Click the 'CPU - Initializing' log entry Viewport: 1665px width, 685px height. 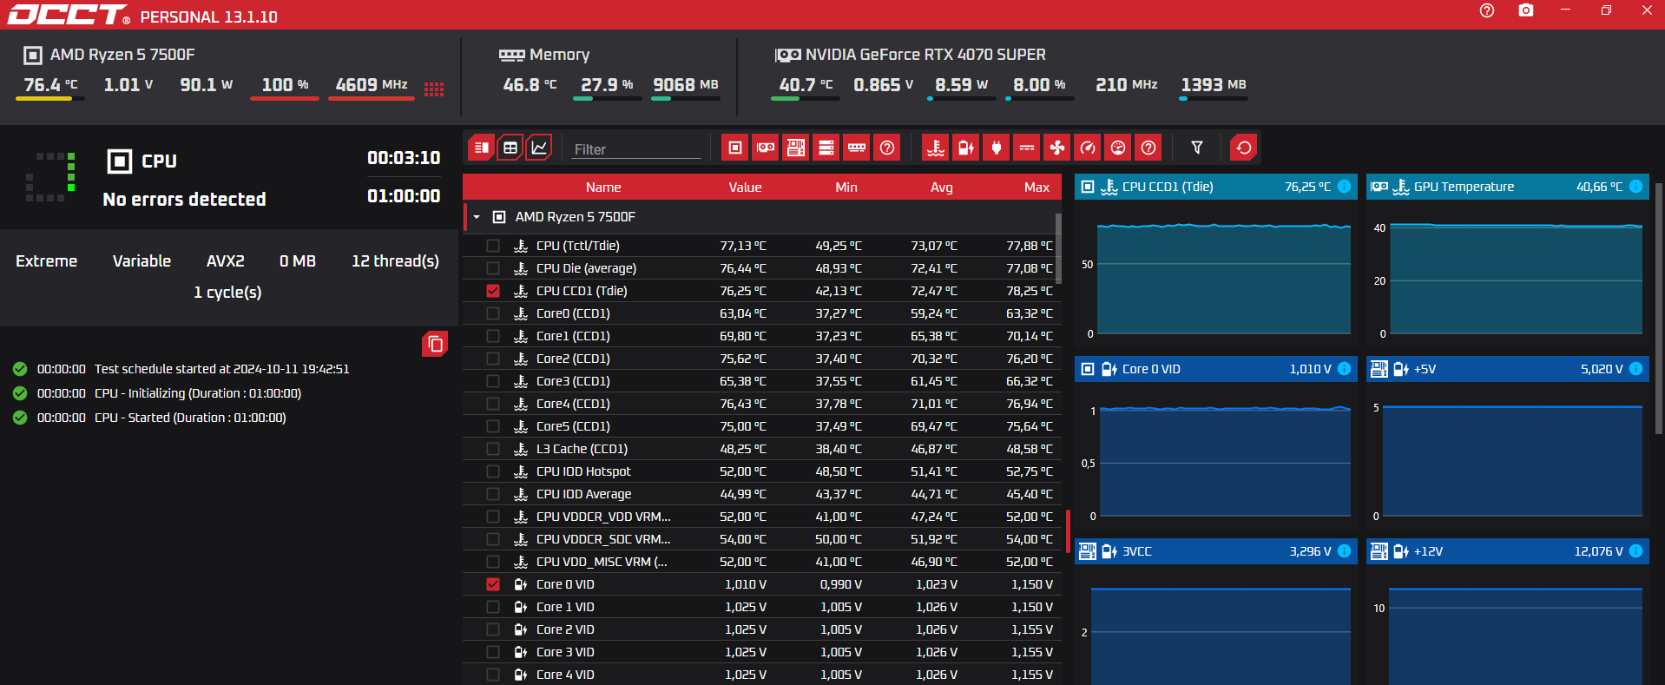pyautogui.click(x=198, y=393)
